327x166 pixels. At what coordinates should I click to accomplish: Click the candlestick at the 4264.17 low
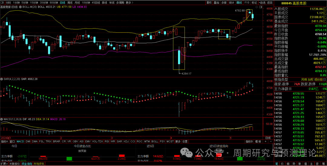(179, 57)
